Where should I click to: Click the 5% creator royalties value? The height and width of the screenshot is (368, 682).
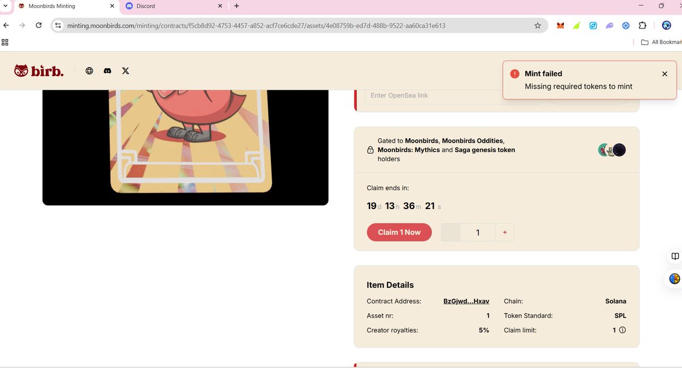click(484, 330)
